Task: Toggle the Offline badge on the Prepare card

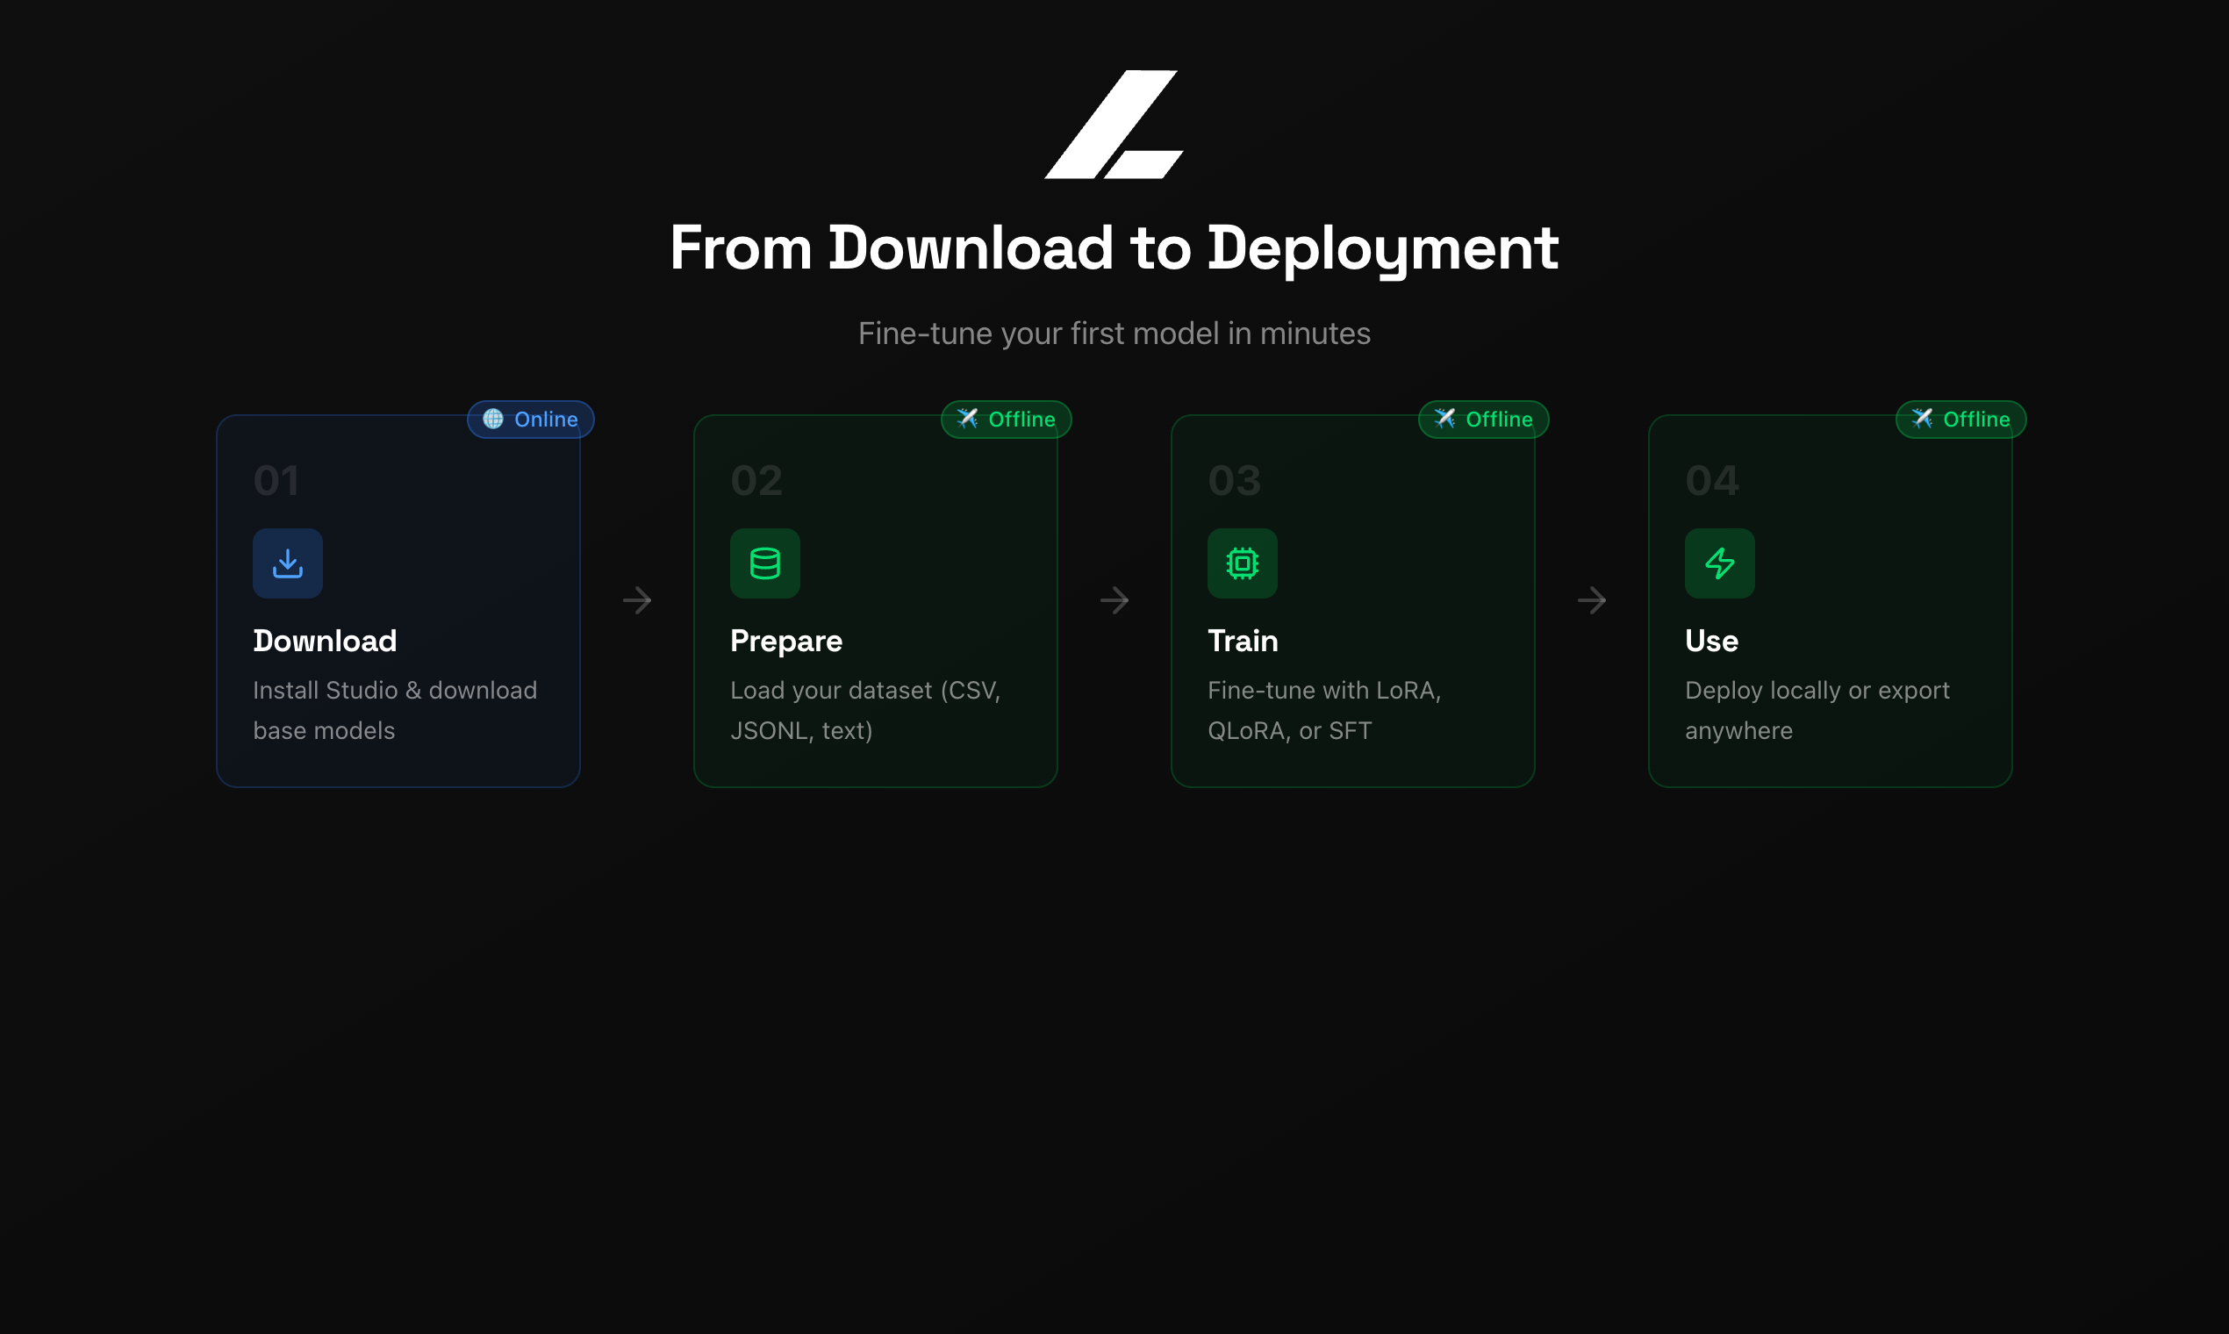Action: [1006, 419]
